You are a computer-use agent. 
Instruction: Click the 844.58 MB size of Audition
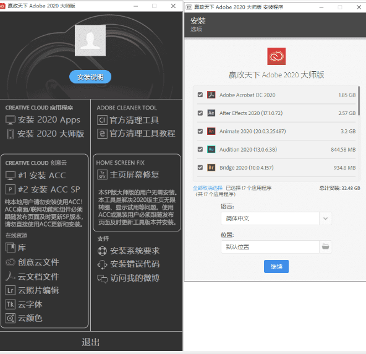(x=343, y=150)
